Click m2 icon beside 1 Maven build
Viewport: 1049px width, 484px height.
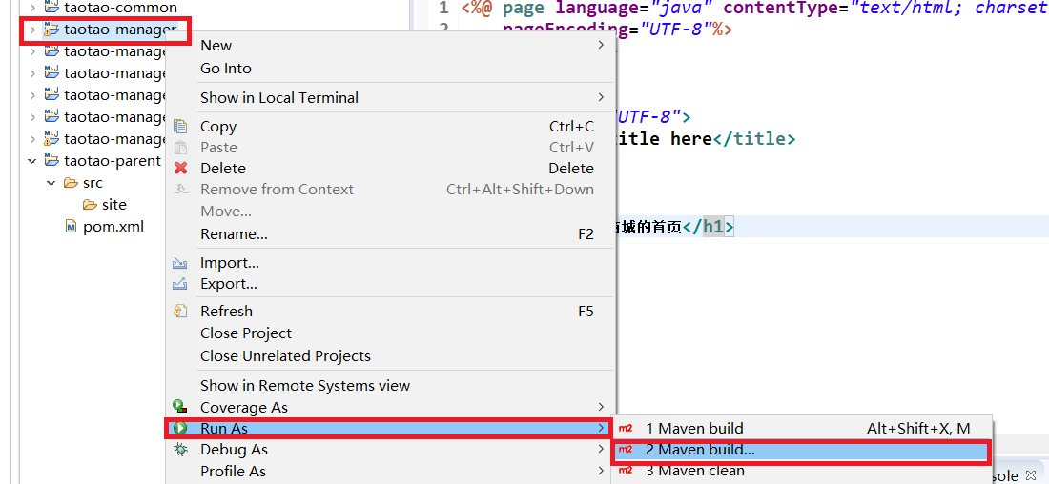pos(626,429)
